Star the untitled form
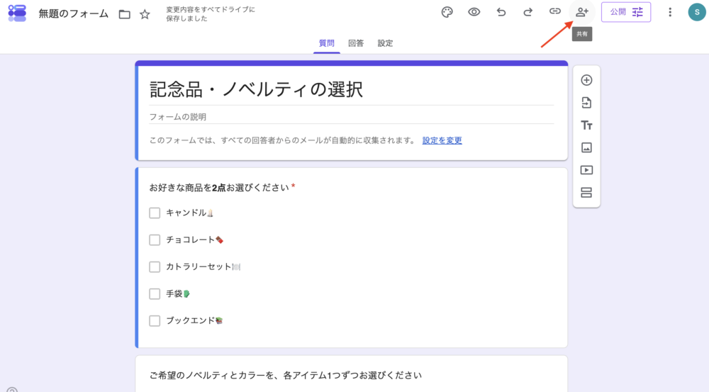The width and height of the screenshot is (709, 392). (x=145, y=14)
